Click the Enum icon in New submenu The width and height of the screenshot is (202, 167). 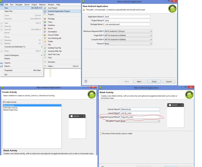pyautogui.click(x=45, y=29)
